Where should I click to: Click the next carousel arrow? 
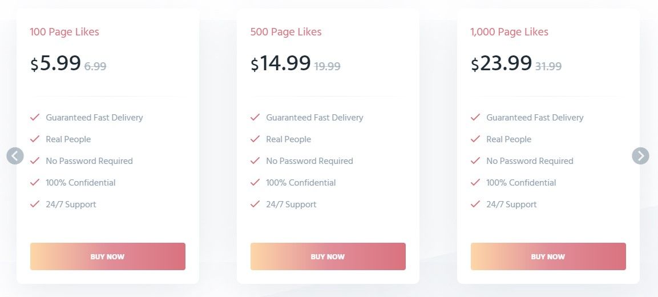[640, 156]
